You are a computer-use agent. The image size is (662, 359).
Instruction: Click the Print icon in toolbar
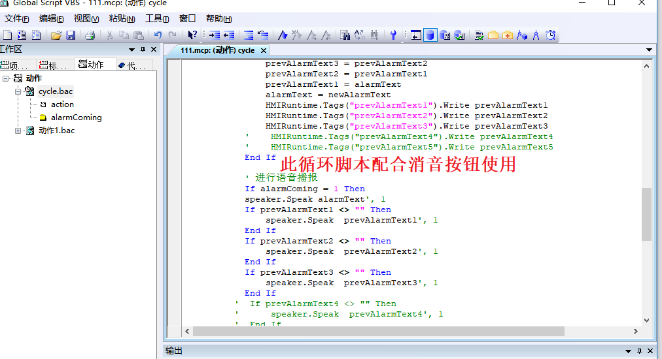pos(90,35)
